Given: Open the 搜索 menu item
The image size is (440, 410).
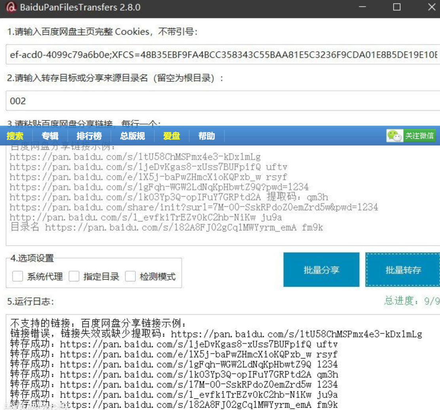Looking at the screenshot, I should coord(15,136).
